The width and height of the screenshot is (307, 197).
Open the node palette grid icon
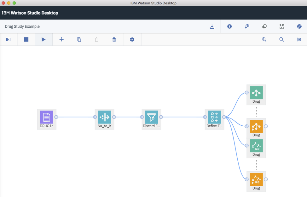[x=282, y=26]
